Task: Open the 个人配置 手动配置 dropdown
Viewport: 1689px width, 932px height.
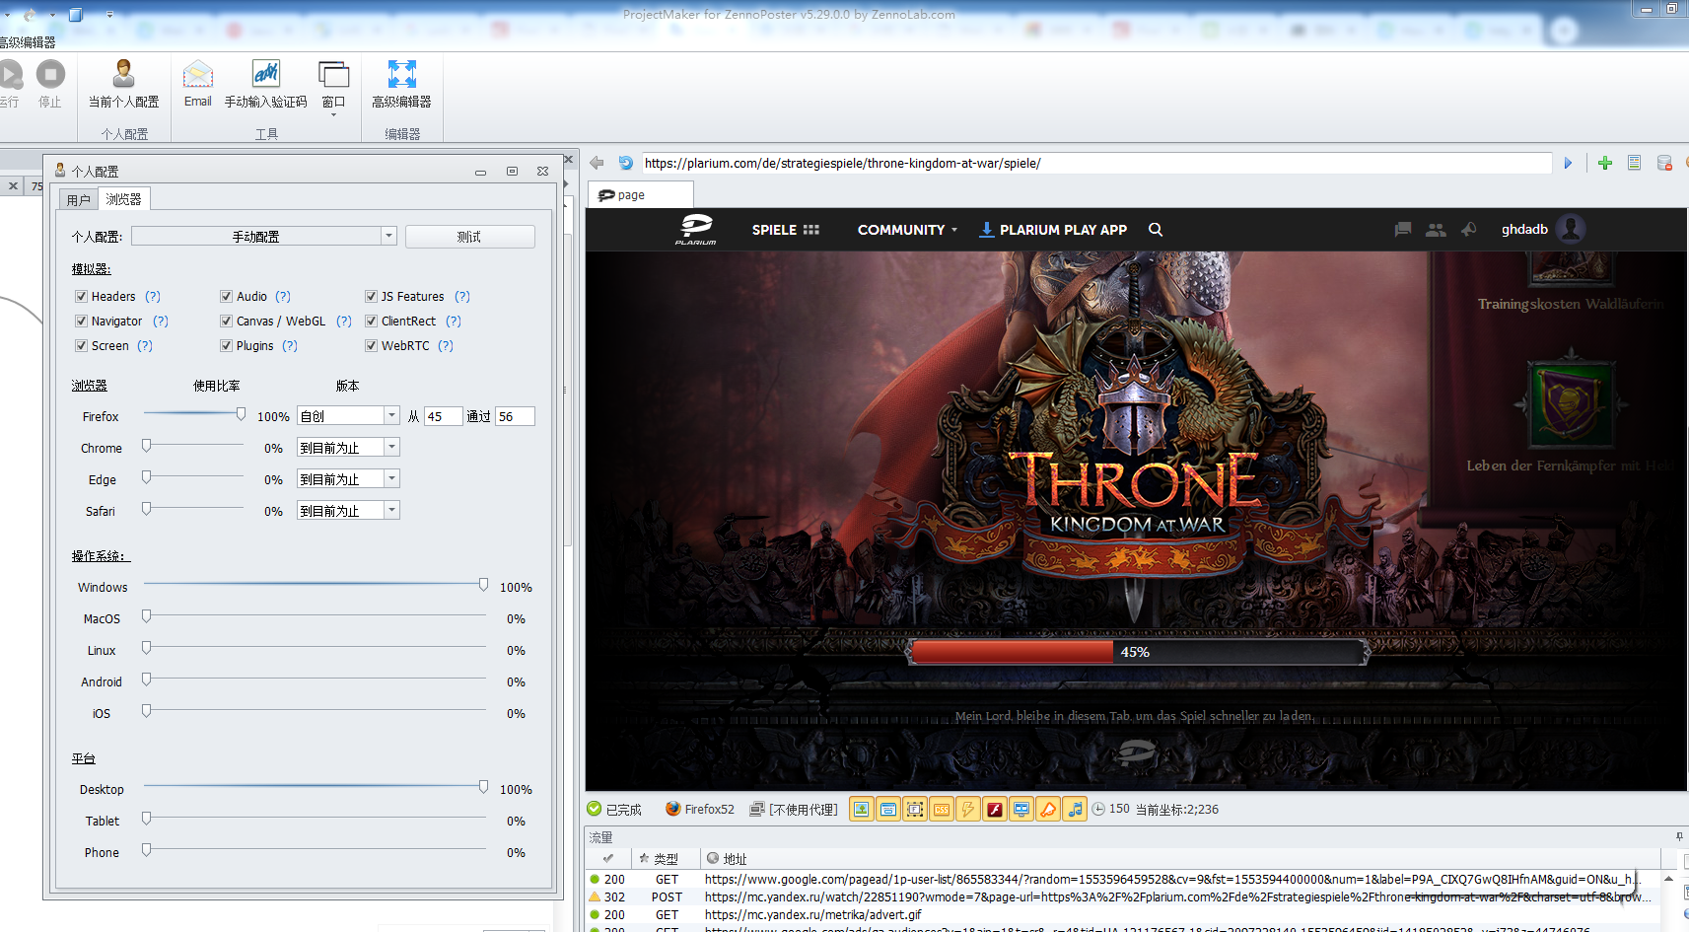Action: [x=264, y=237]
